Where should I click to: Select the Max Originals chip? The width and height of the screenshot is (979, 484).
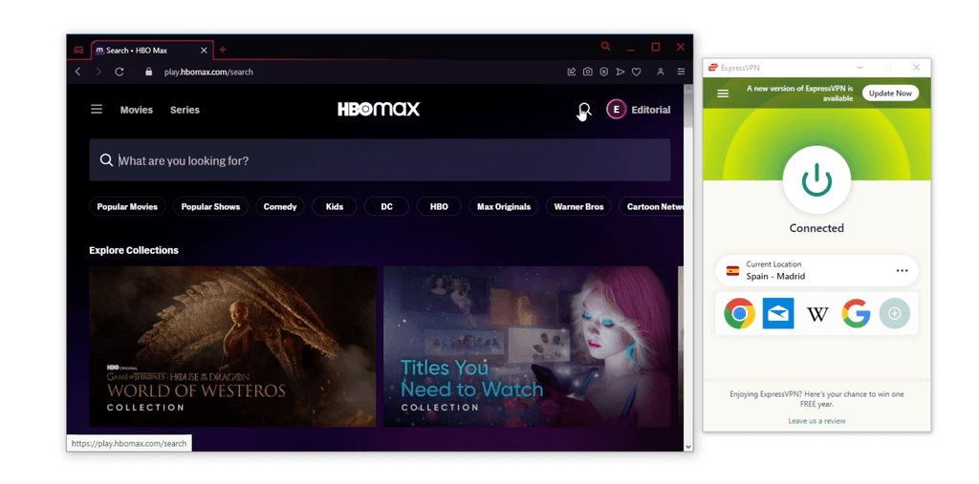(x=504, y=206)
